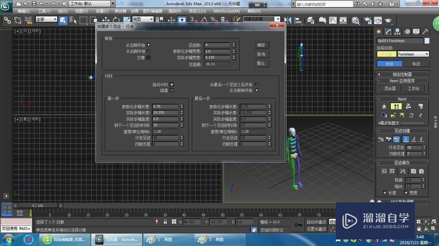Click the 轨迹 button in Motion panel
This screenshot has height=246, width=439.
tap(416, 63)
